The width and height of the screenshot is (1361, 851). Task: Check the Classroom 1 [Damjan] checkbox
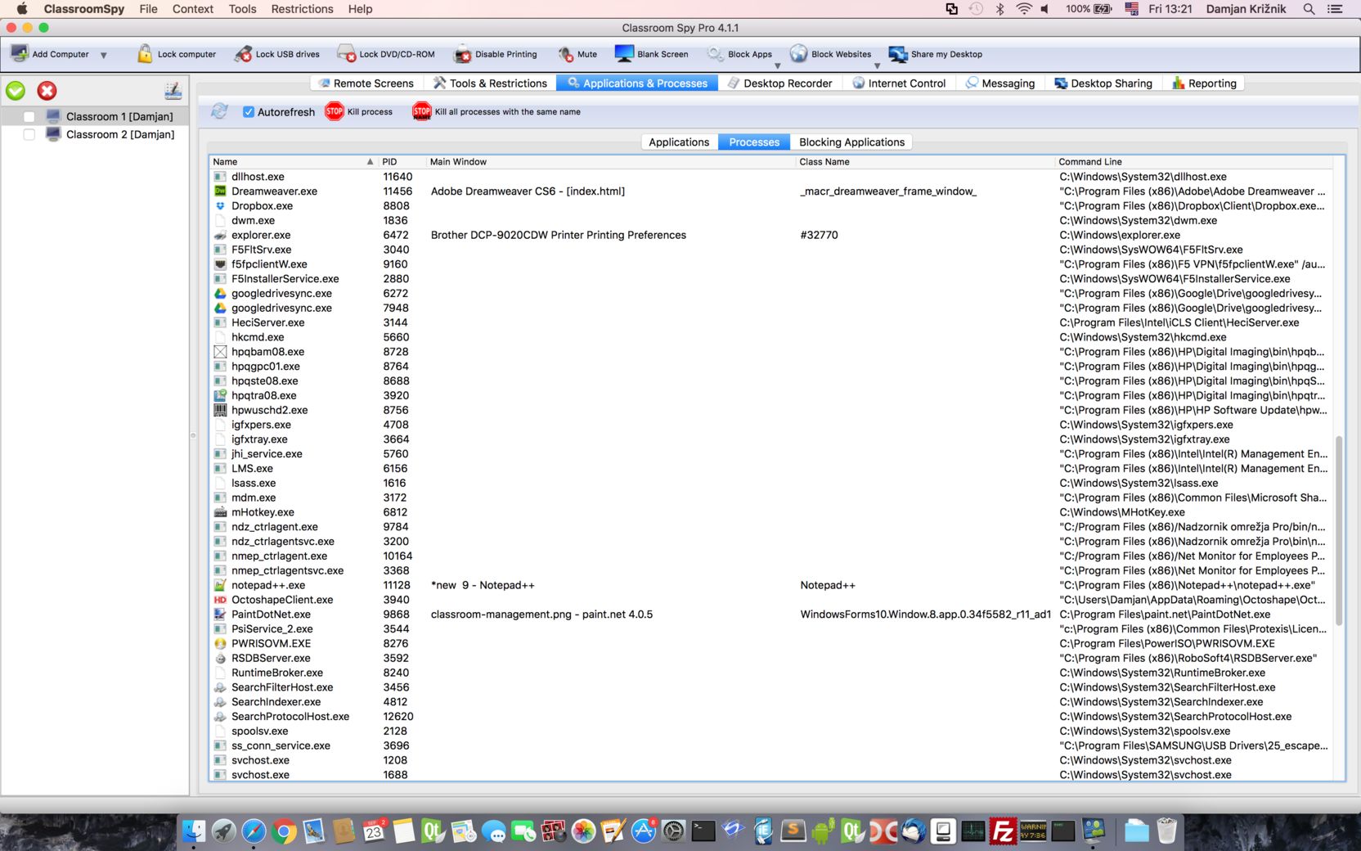(x=29, y=117)
